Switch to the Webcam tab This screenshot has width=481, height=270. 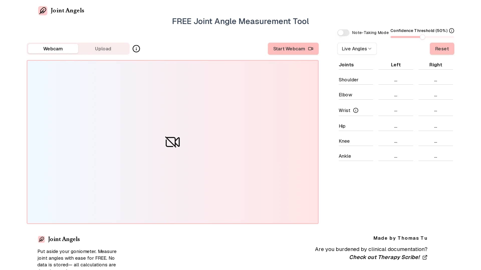tap(53, 49)
